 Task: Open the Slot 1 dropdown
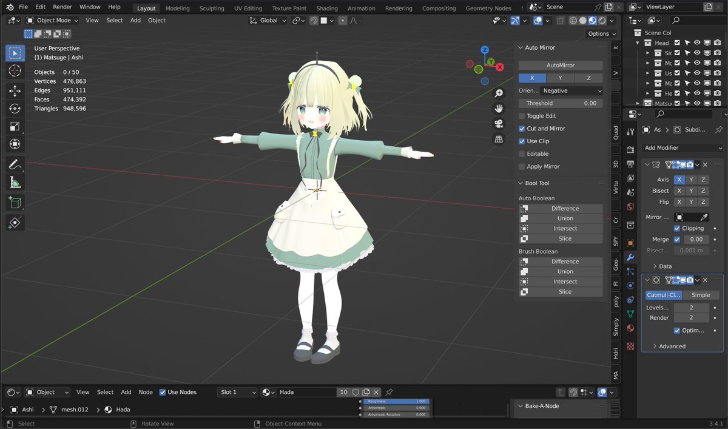coord(238,392)
